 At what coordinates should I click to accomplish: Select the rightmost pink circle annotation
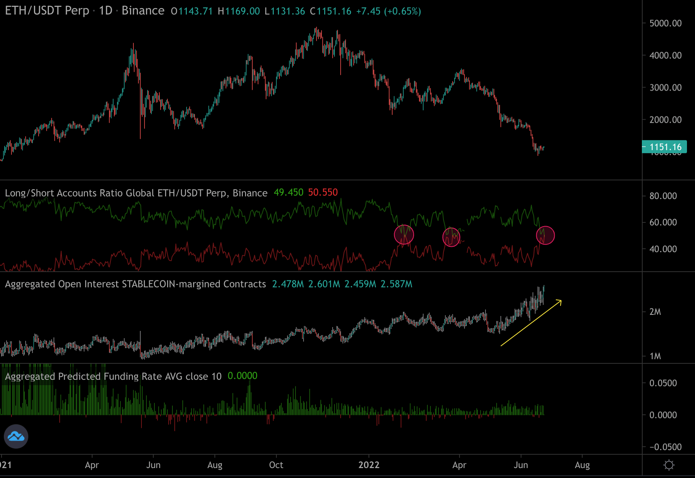click(x=545, y=235)
